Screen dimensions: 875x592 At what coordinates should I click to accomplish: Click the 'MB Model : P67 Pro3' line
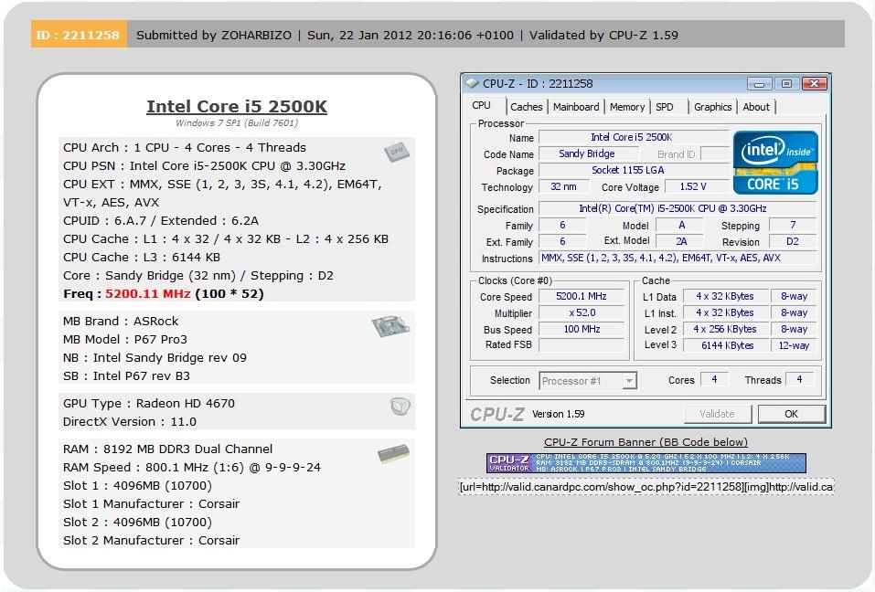(x=125, y=340)
